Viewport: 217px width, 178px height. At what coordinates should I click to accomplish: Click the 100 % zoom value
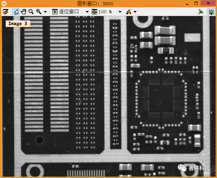(105, 12)
